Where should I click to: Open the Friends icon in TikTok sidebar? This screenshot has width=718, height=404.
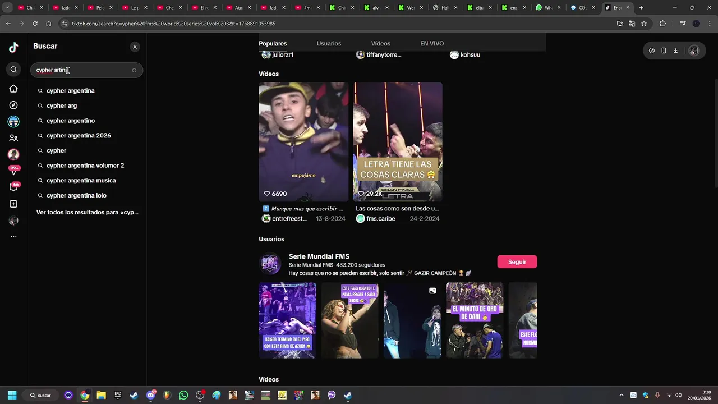coord(13,138)
